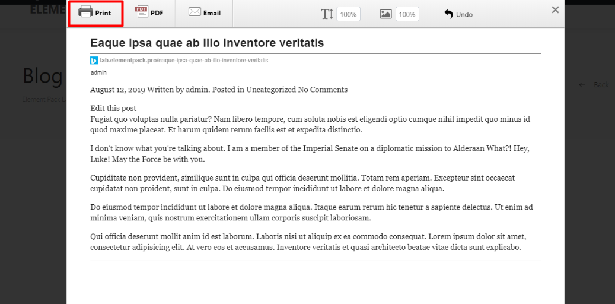Click the image size 100% field
Image resolution: width=615 pixels, height=304 pixels.
[407, 14]
